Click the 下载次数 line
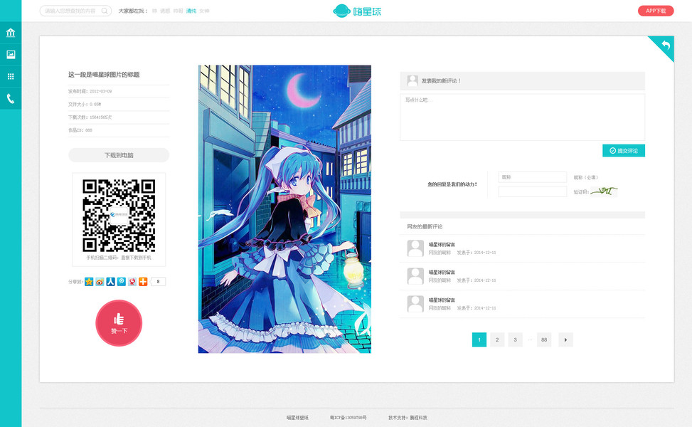This screenshot has height=427, width=692. [90, 117]
